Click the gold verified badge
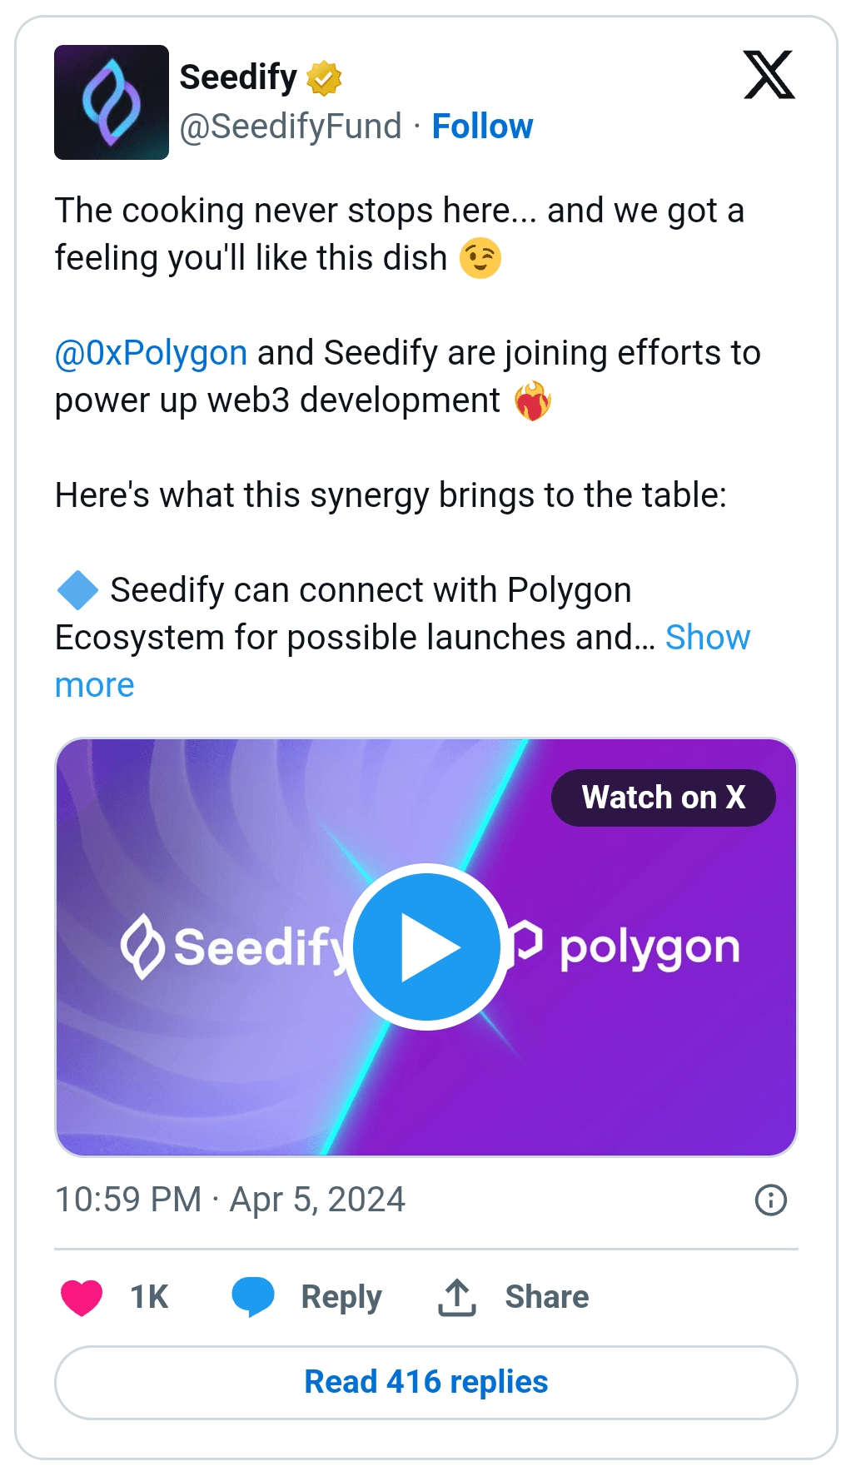856x1471 pixels. tap(324, 78)
